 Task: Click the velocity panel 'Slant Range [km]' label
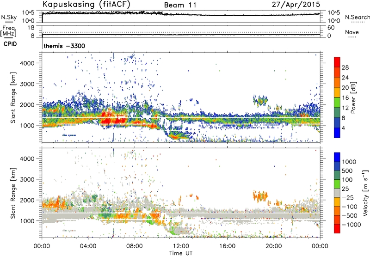[13, 193]
